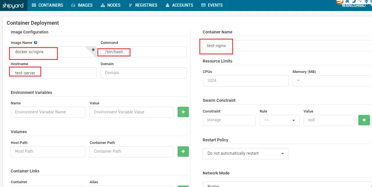Navigate to Nodes
This screenshot has height=187, width=372.
[x=110, y=5]
